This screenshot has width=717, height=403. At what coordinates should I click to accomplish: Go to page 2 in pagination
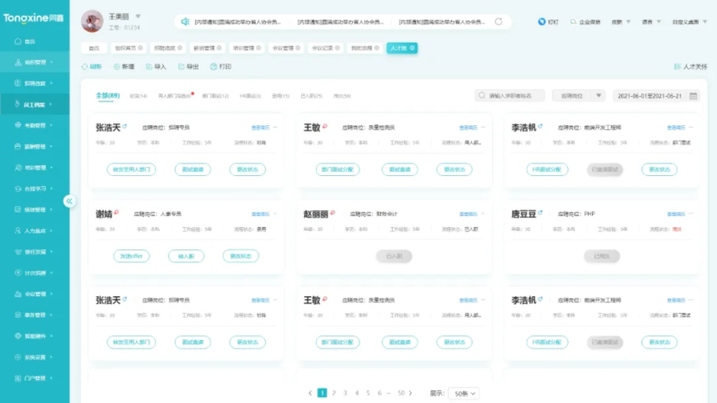(x=333, y=393)
